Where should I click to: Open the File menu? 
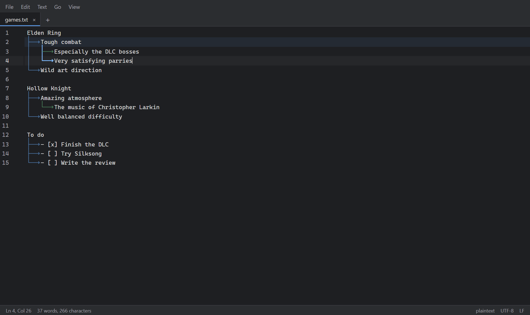[9, 7]
